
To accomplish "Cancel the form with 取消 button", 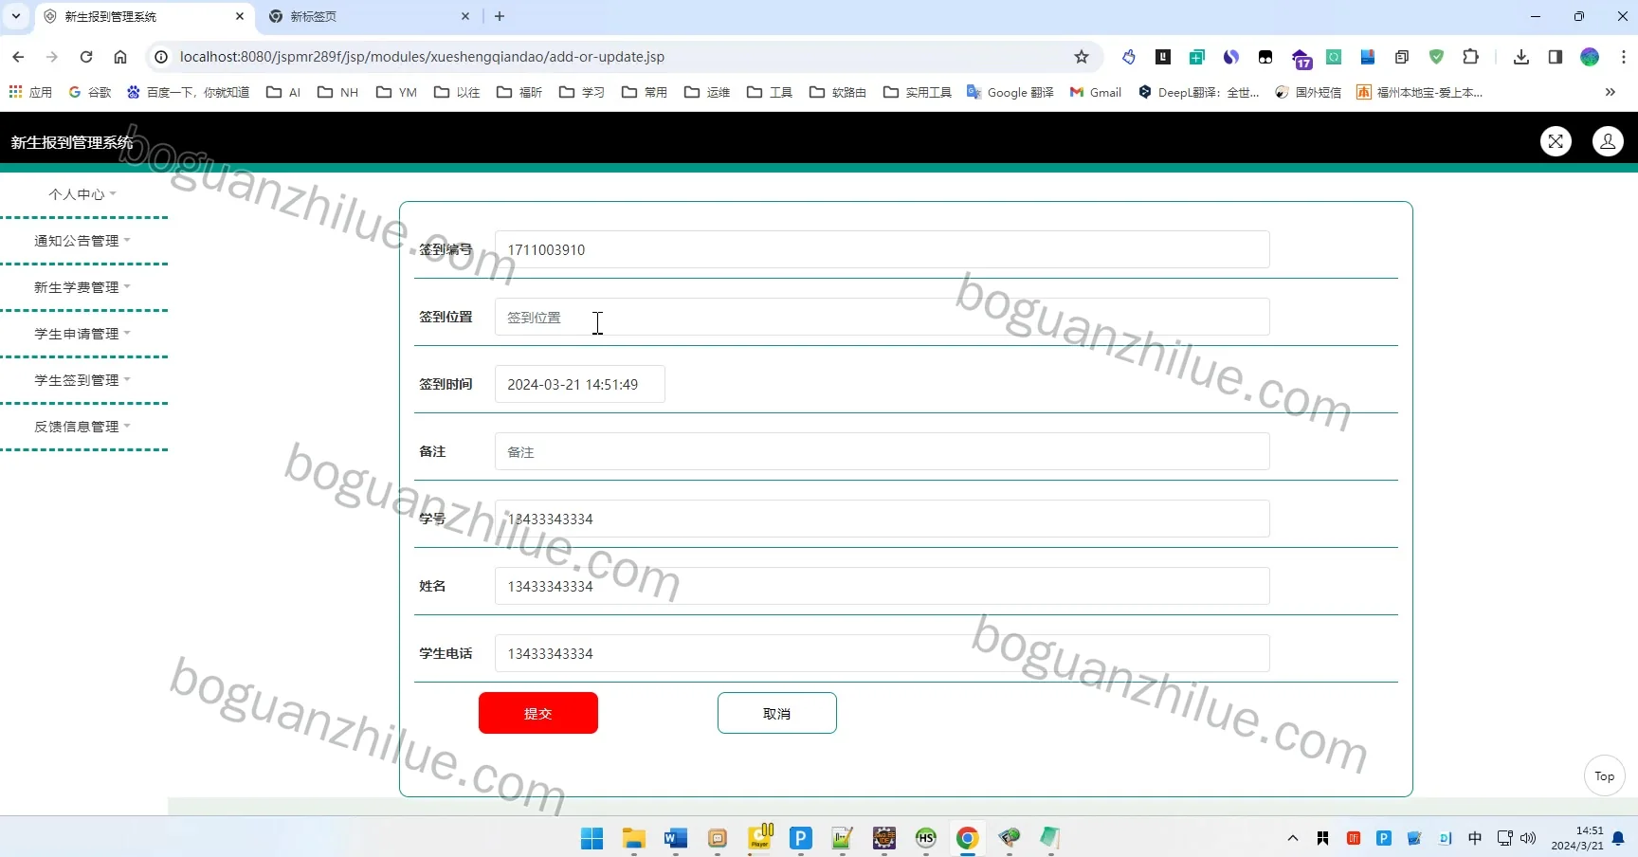I will (x=777, y=713).
